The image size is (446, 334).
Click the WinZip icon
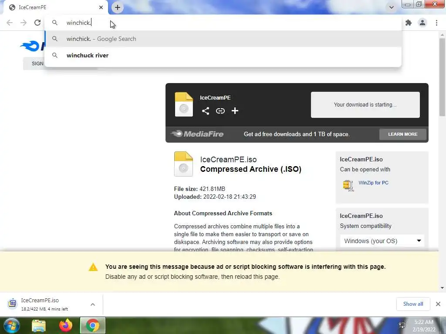click(x=348, y=185)
